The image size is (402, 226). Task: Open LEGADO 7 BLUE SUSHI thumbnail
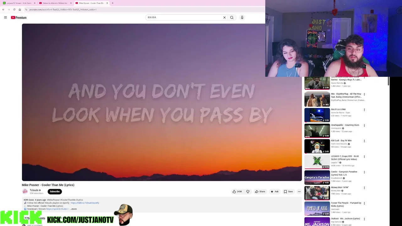[317, 162]
